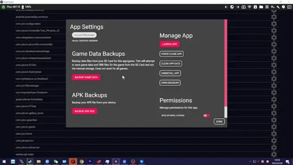Open the globe browser icon
293x165 pixels.
[x=232, y=7]
